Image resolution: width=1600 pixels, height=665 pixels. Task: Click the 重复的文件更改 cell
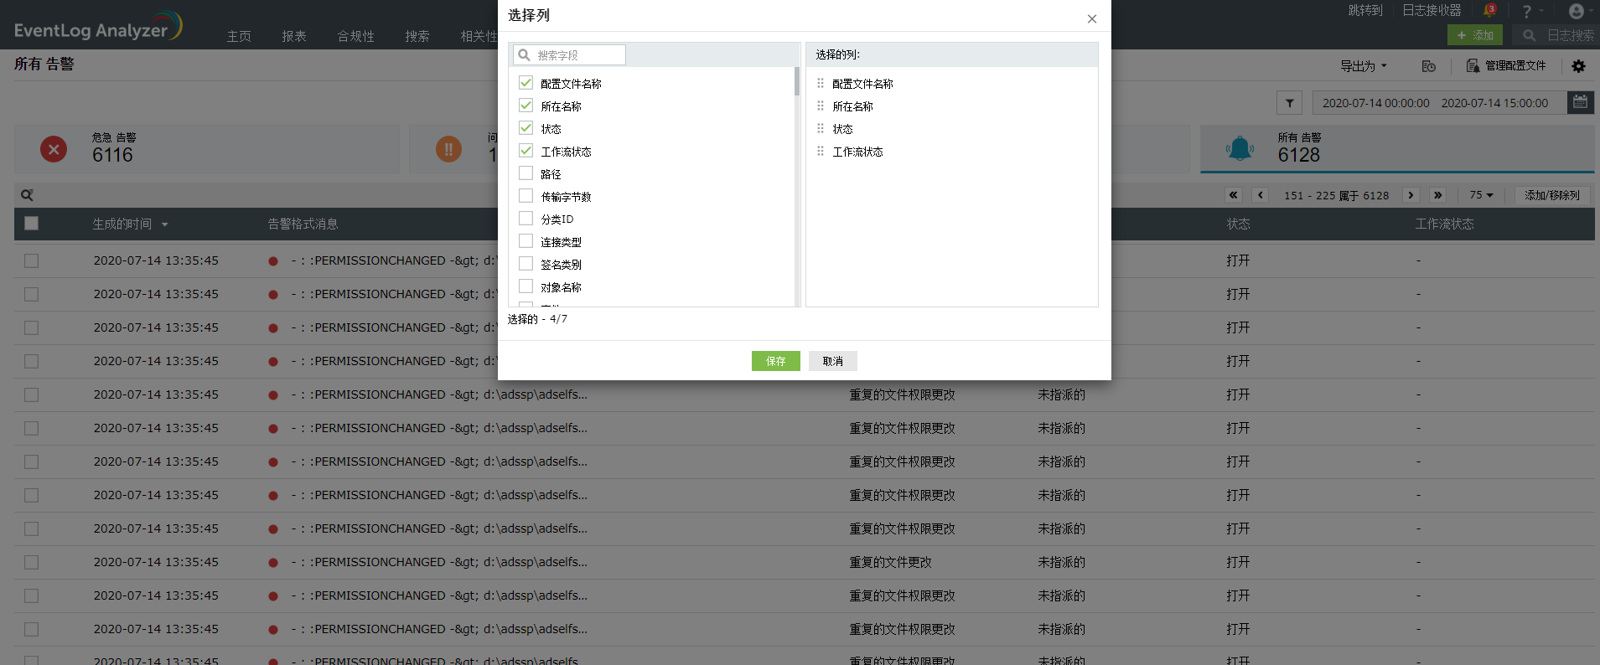point(890,562)
